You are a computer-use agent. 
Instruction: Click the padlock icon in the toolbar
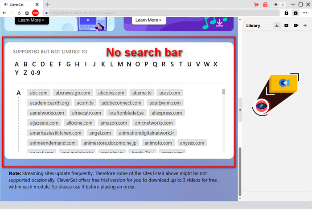[x=286, y=13]
